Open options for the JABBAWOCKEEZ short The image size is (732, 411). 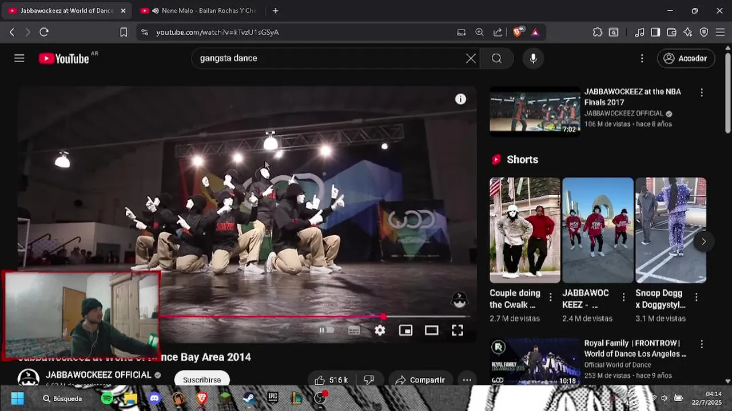623,297
